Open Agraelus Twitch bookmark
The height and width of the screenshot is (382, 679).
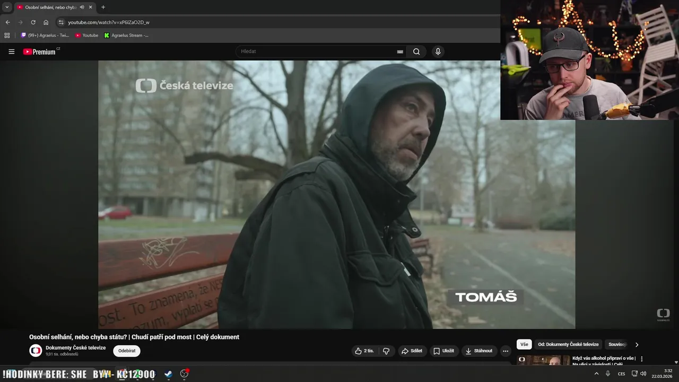45,35
